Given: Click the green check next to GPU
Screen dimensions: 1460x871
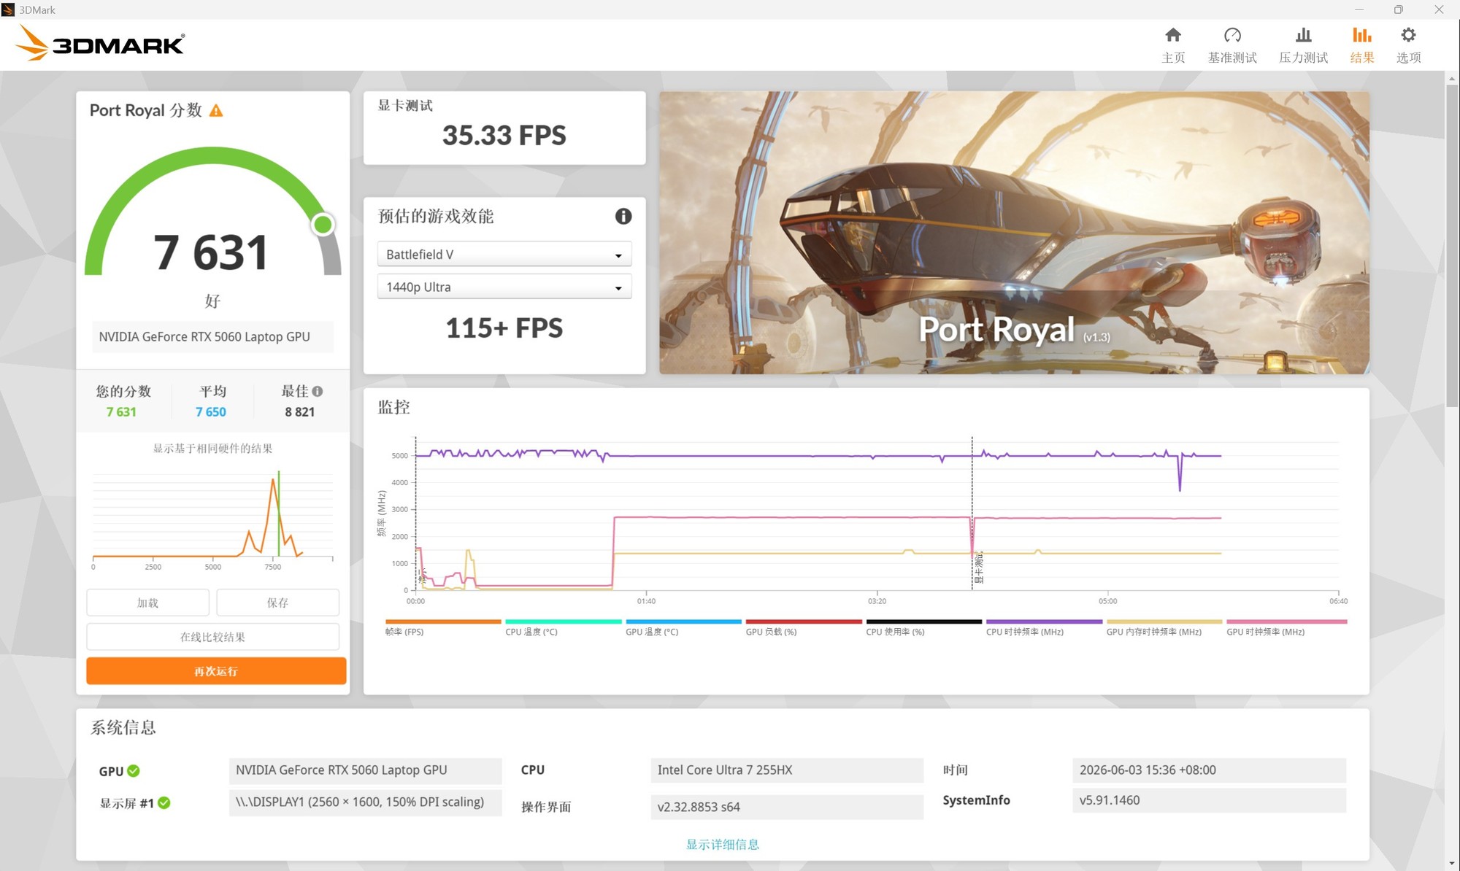Looking at the screenshot, I should [134, 771].
